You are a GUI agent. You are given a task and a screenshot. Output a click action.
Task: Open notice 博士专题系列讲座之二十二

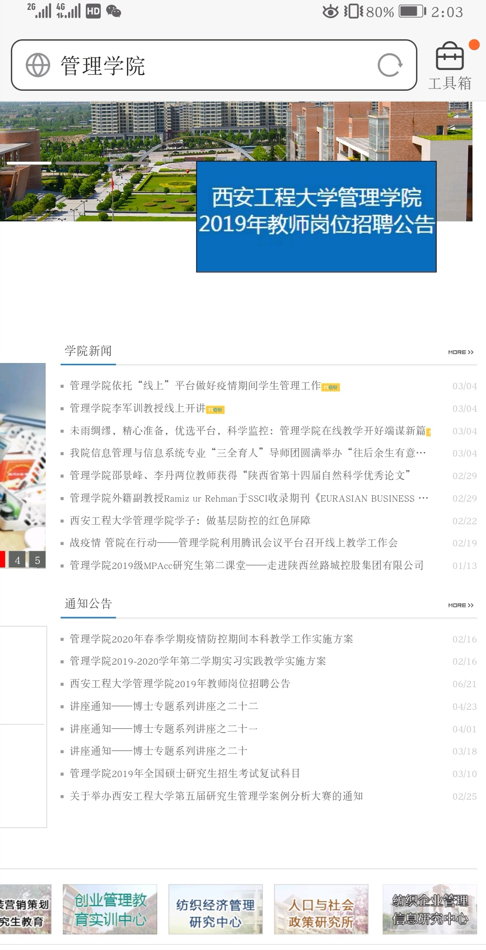(x=164, y=706)
